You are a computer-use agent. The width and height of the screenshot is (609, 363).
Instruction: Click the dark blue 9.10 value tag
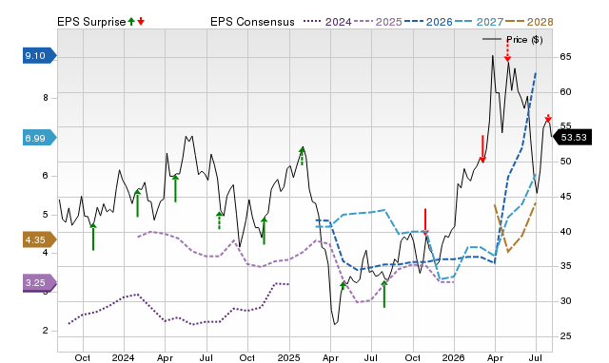(39, 55)
